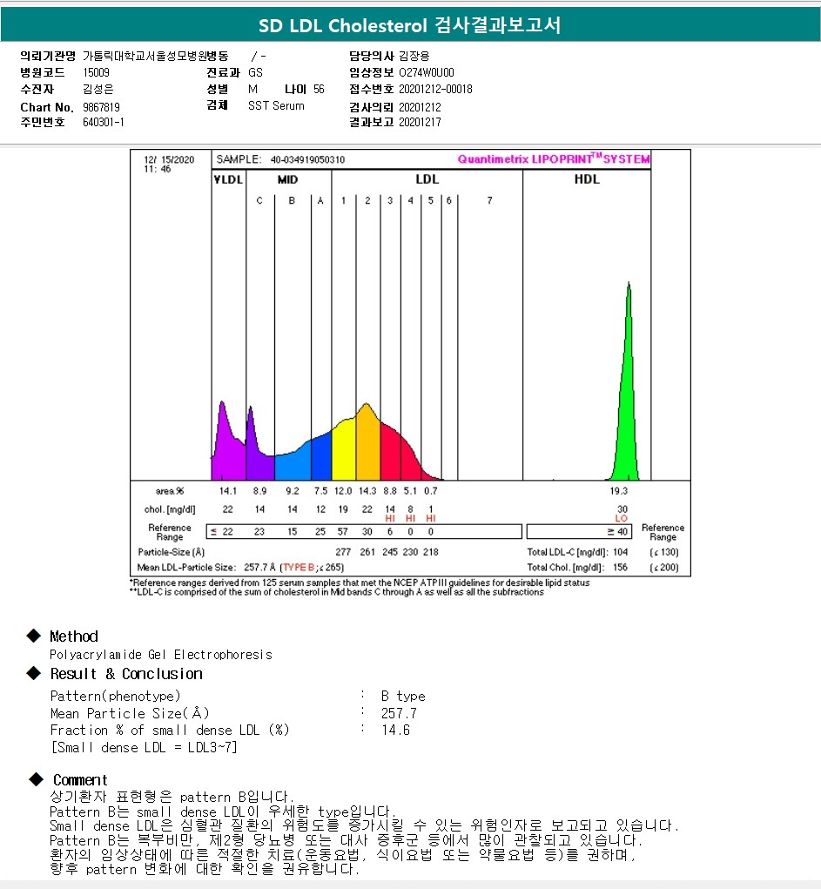The height and width of the screenshot is (889, 821).
Task: Click footnote "**LDL-C is comprised of..."
Action: click(x=337, y=592)
